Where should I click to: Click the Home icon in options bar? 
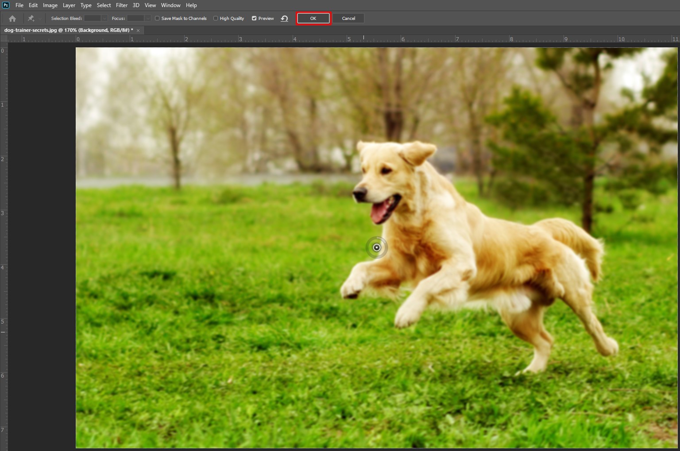[12, 19]
